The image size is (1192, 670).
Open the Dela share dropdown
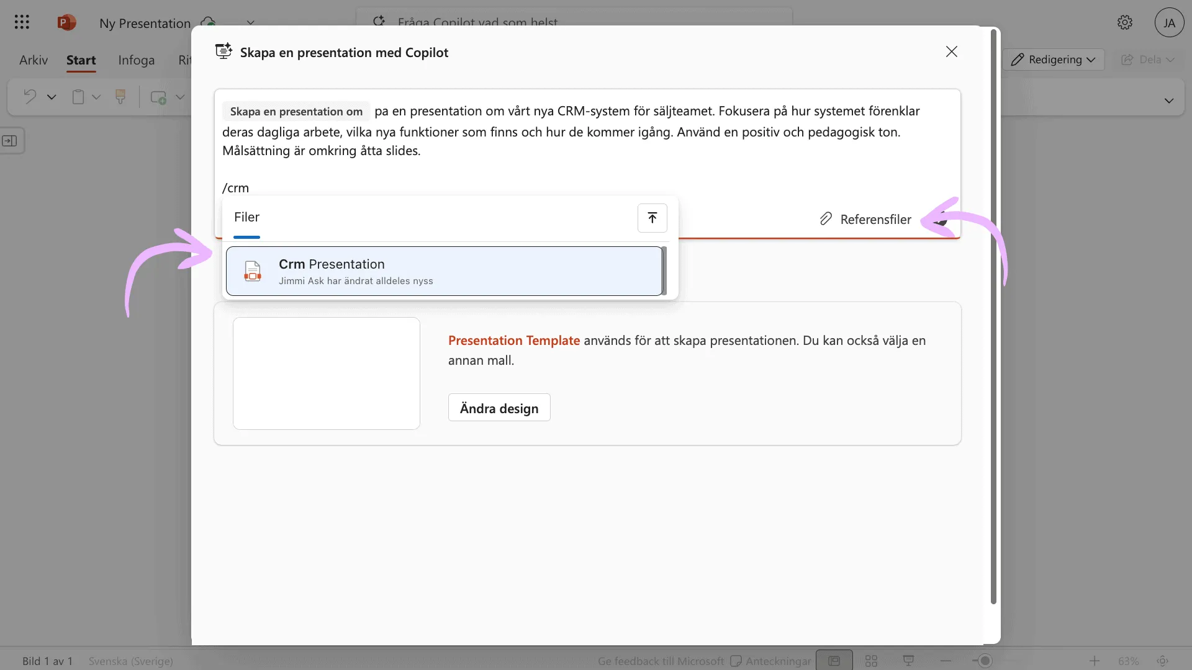1148,60
